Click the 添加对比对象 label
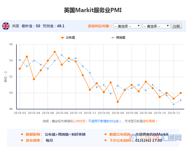 [100, 26]
